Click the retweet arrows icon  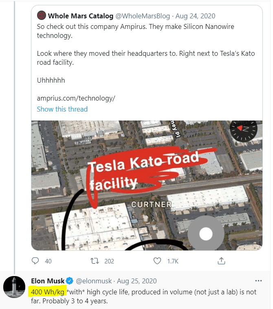pos(95,261)
